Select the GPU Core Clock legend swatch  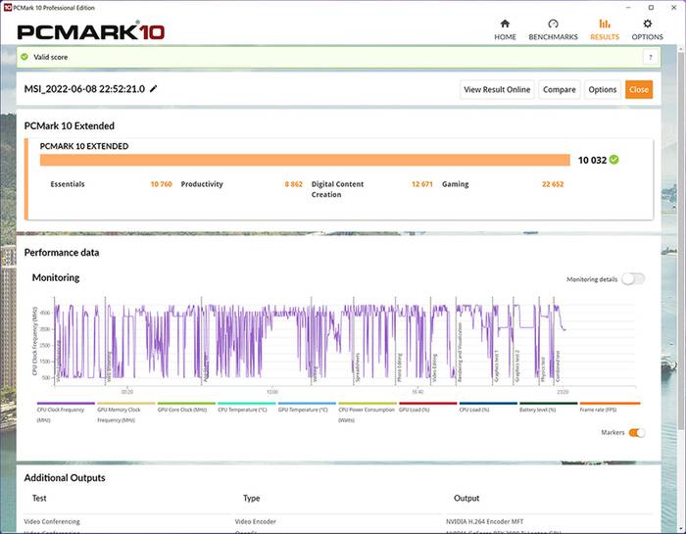(x=186, y=404)
